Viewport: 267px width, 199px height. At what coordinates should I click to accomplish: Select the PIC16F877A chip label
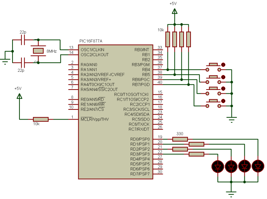91,41
